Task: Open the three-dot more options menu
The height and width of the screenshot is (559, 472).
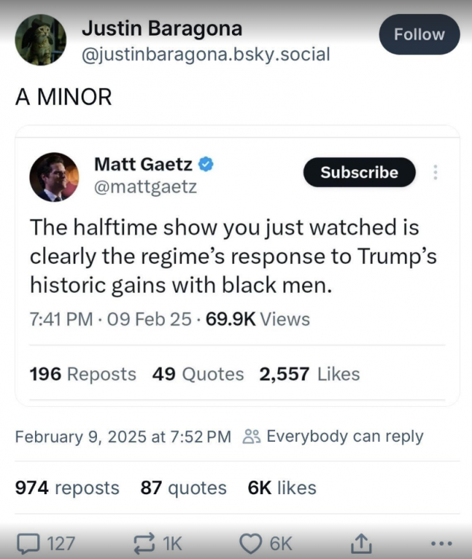Action: [x=441, y=543]
